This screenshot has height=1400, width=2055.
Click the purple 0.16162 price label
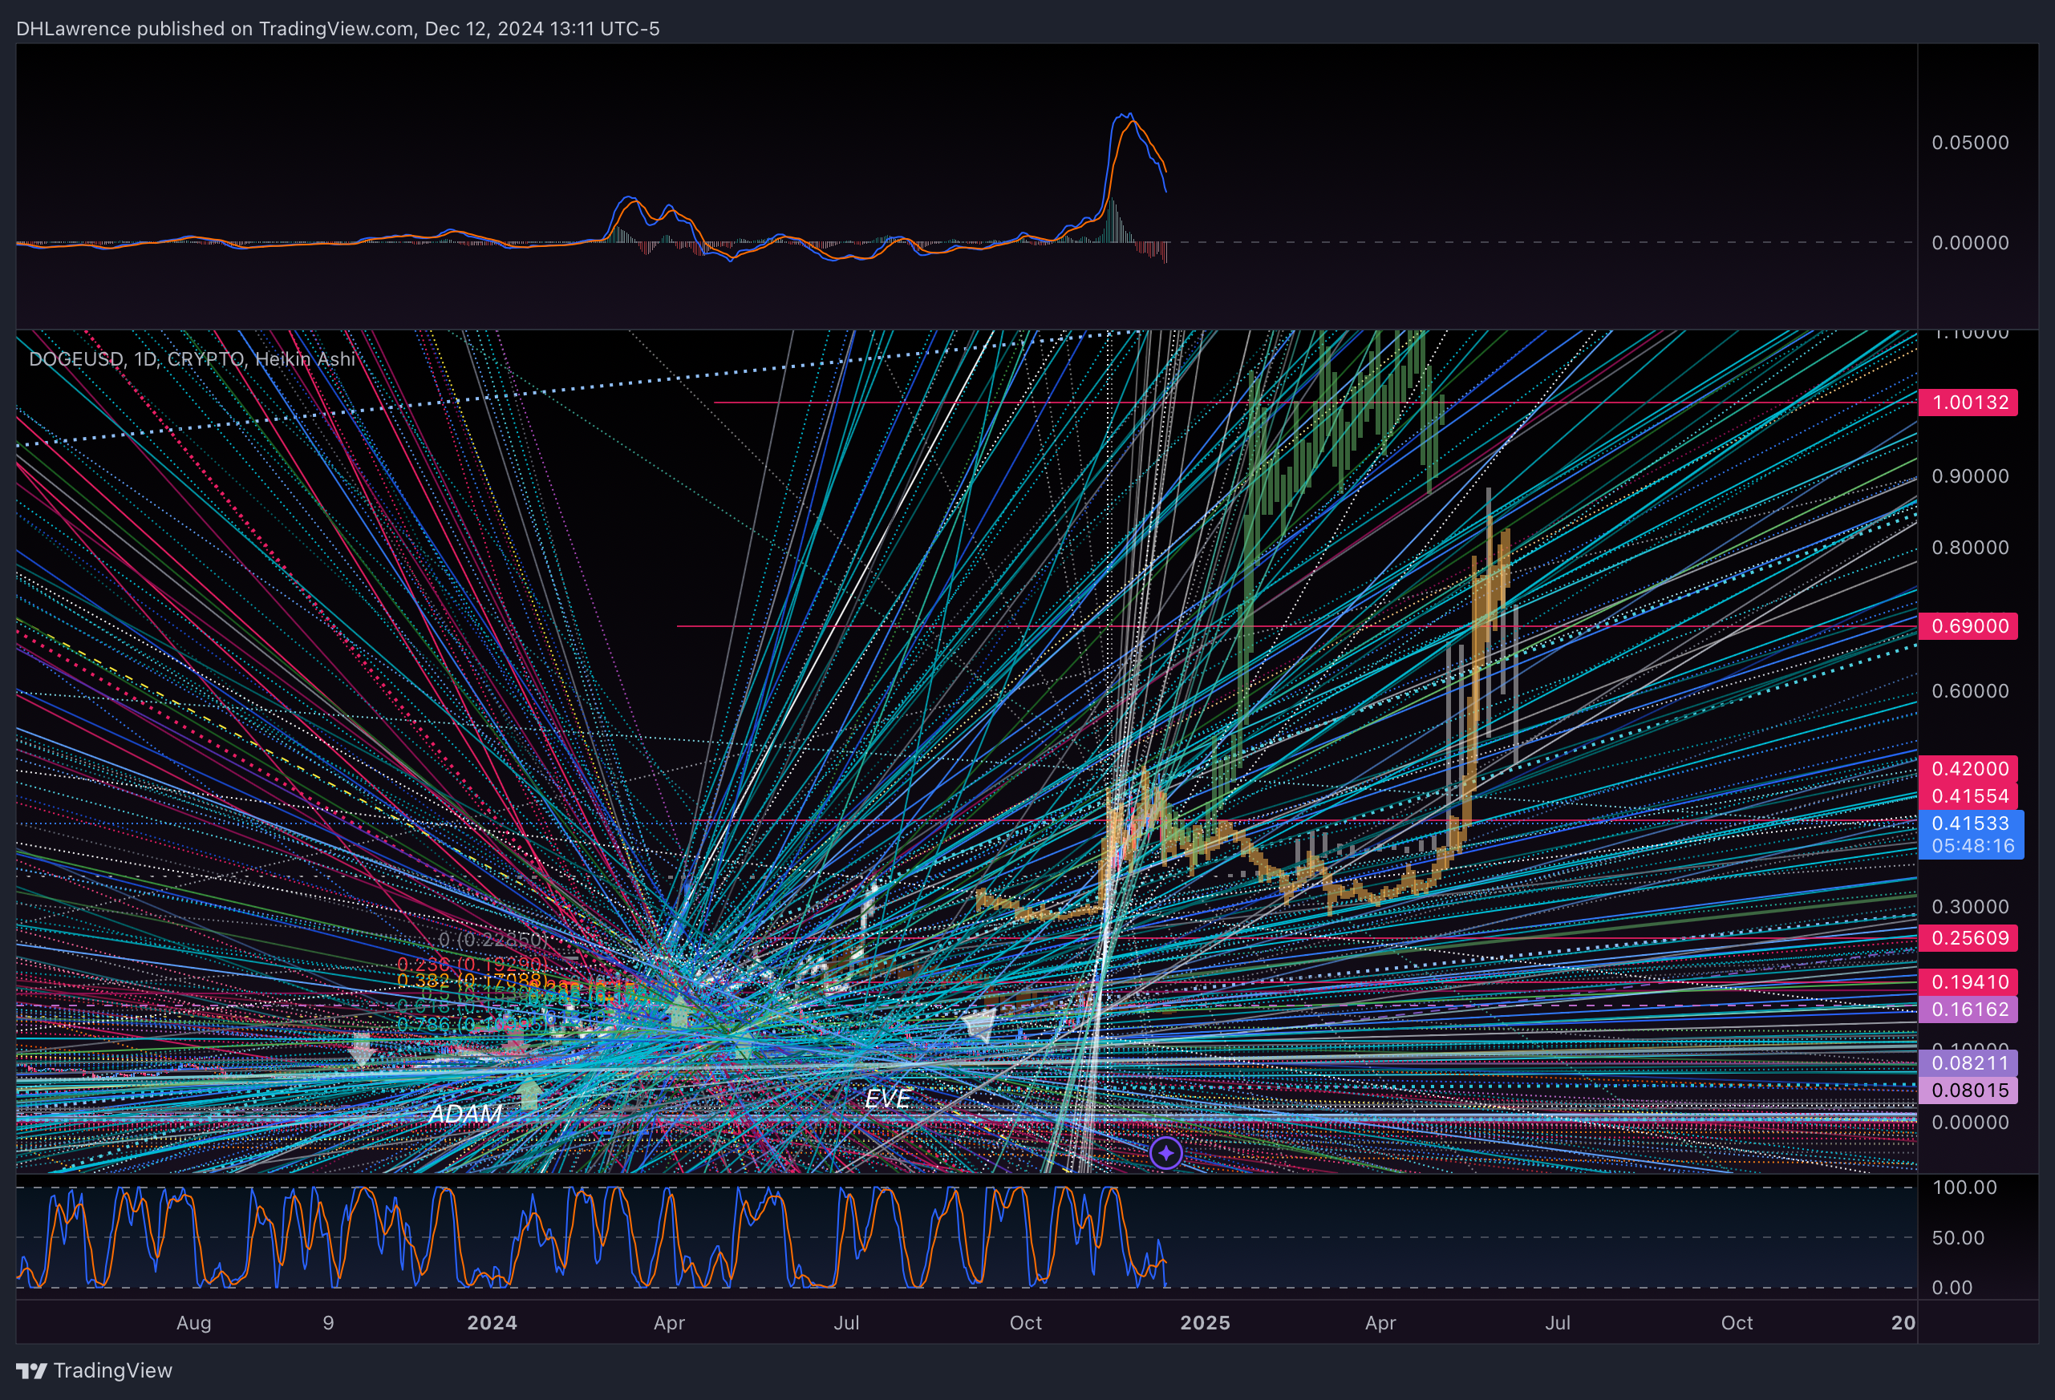tap(1968, 1010)
